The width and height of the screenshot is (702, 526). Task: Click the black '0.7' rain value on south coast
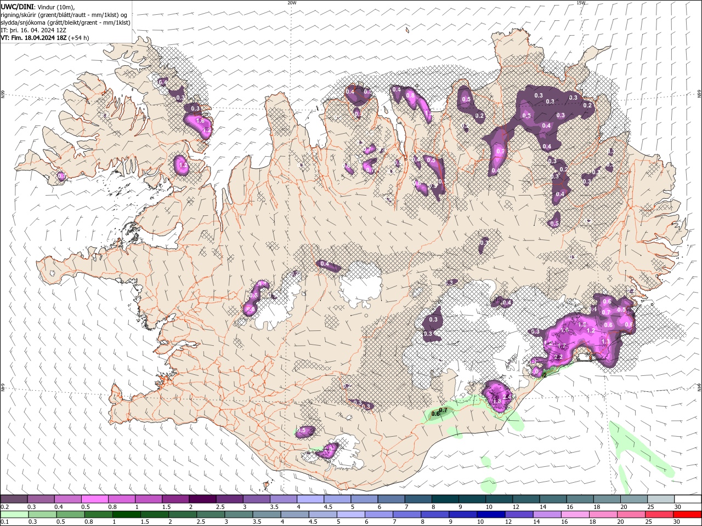point(444,410)
